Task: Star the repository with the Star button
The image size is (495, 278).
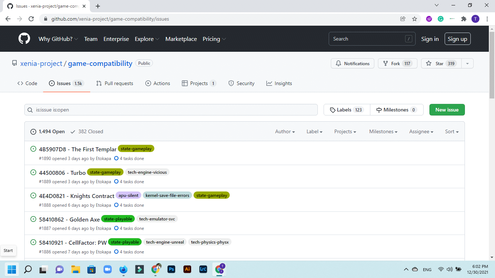Action: 441,63
